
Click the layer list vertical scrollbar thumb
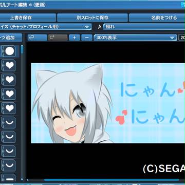click(22, 49)
